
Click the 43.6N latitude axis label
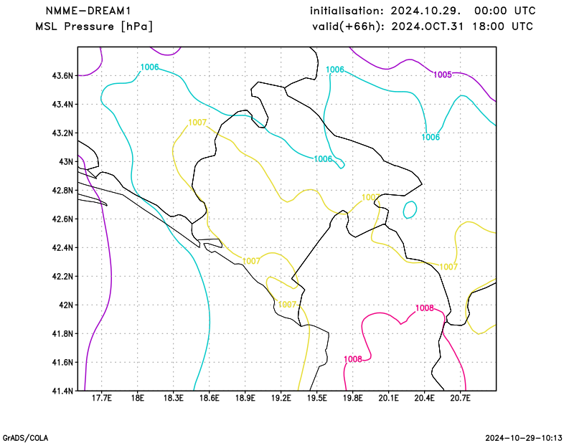click(x=62, y=76)
